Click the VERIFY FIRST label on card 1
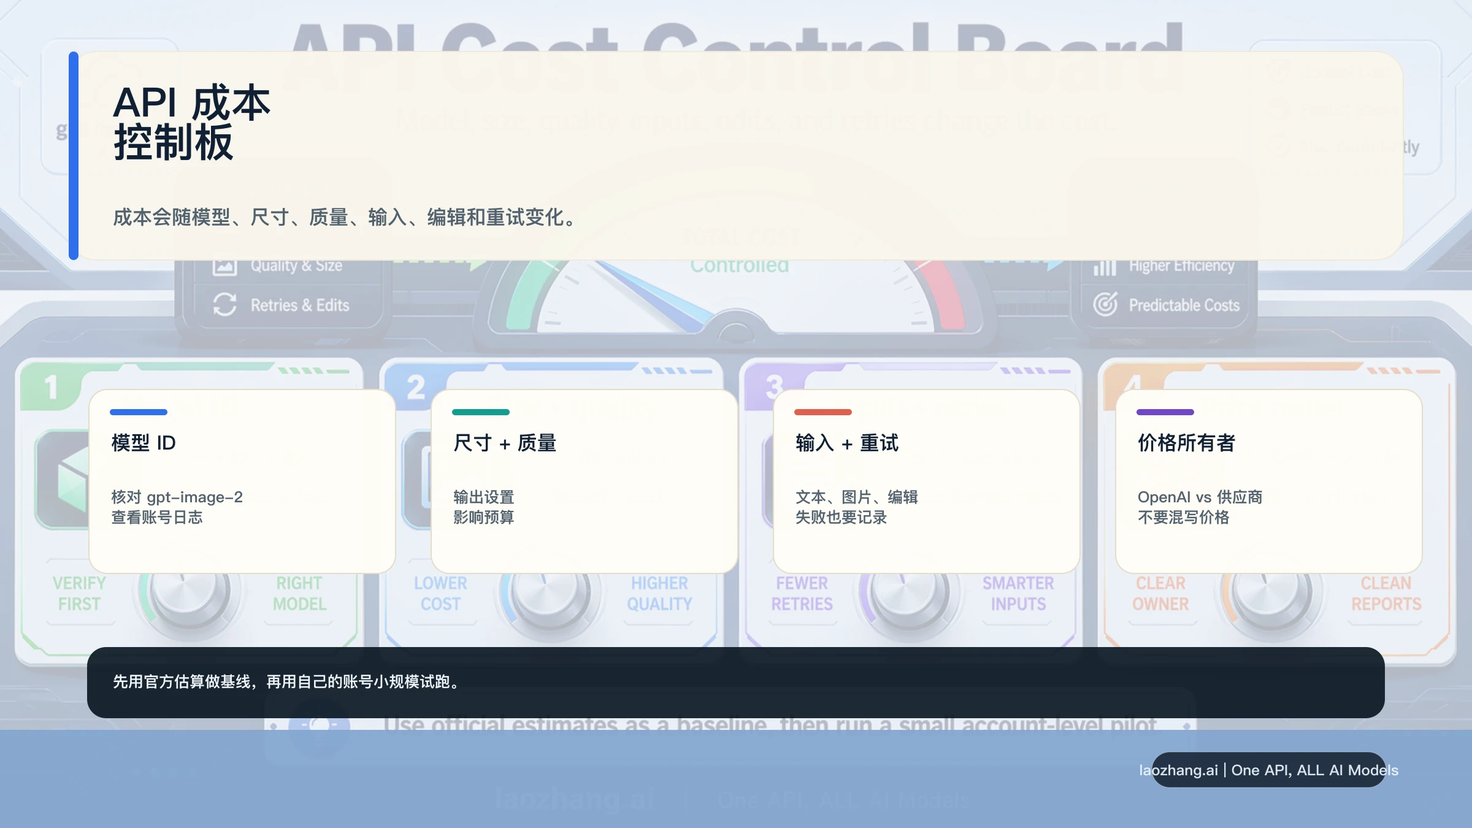The height and width of the screenshot is (828, 1472). pos(78,592)
